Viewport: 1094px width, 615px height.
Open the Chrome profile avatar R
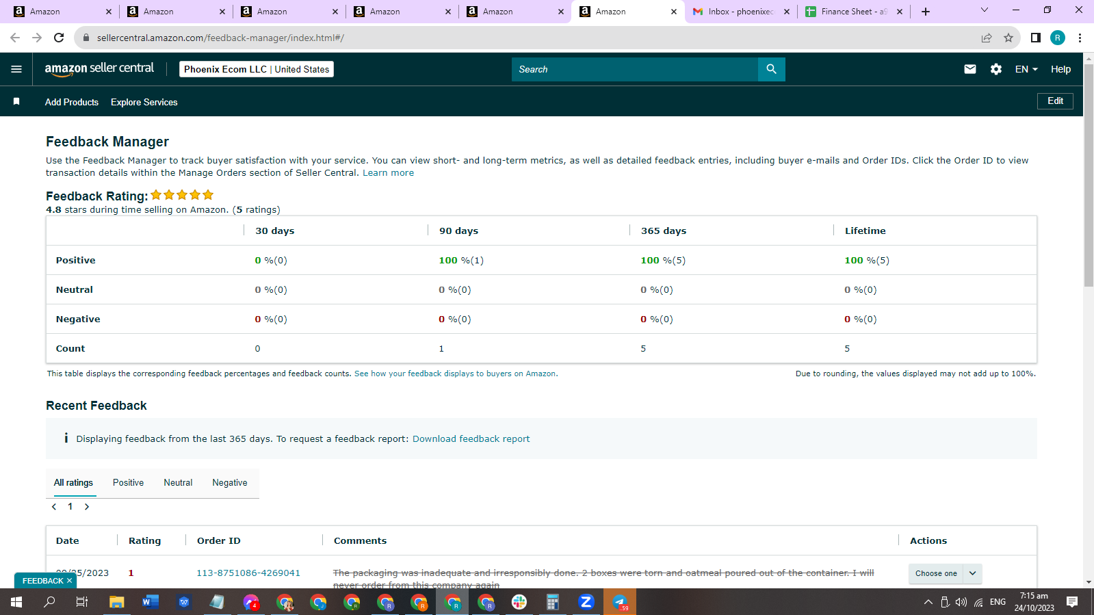1058,38
